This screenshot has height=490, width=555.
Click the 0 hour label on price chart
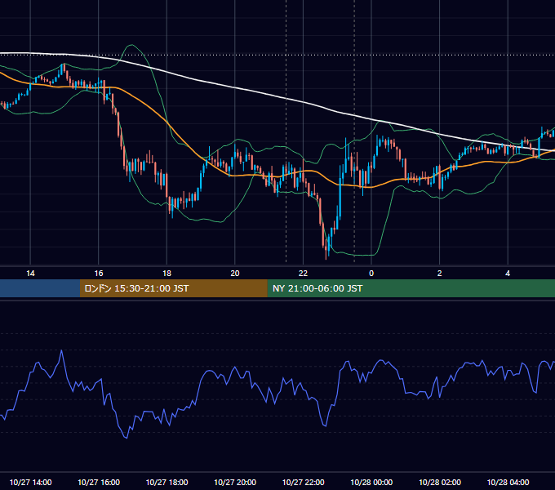pyautogui.click(x=371, y=274)
